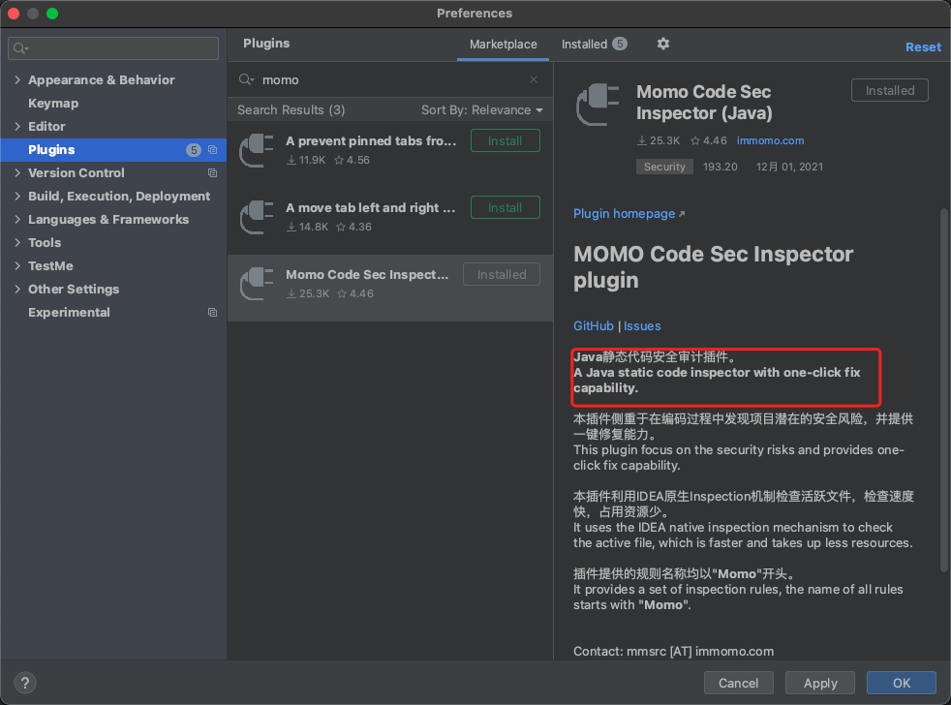
Task: Select Experimental in the settings tree
Action: (x=69, y=313)
